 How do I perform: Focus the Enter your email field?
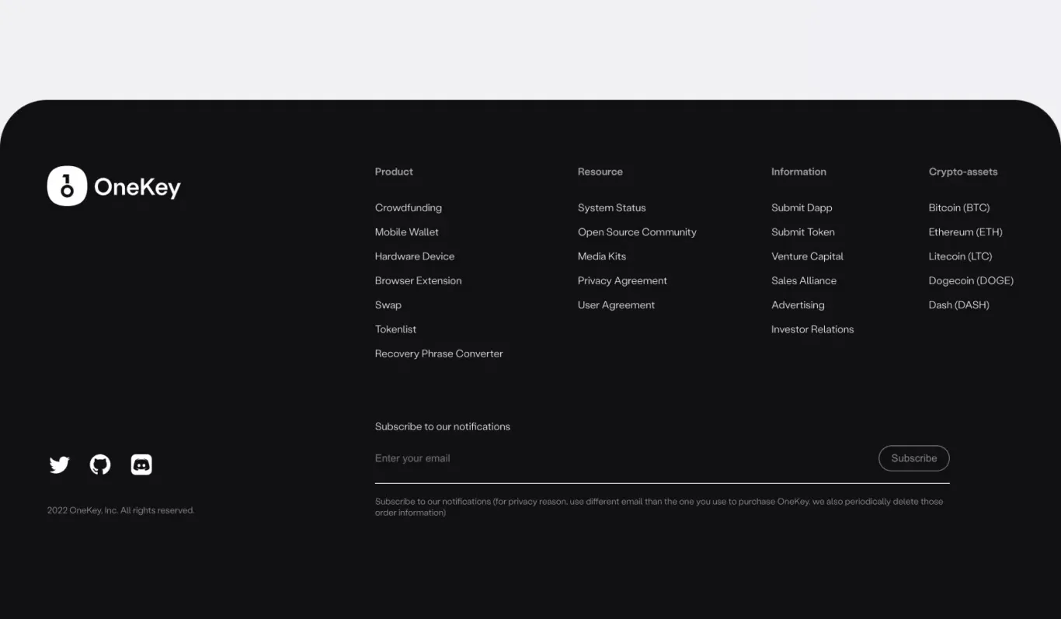coord(621,458)
